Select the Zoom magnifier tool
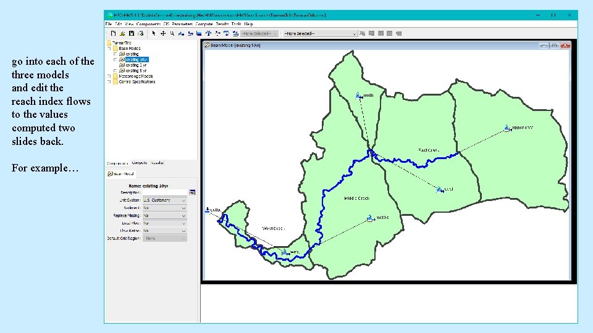The height and width of the screenshot is (333, 593). click(x=172, y=33)
